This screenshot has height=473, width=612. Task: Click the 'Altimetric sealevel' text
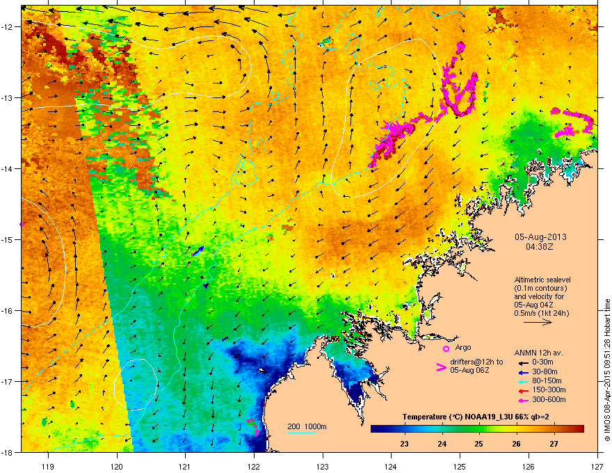pyautogui.click(x=542, y=280)
